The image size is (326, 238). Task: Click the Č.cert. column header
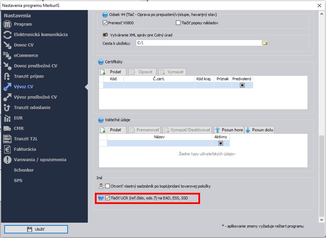159,79
